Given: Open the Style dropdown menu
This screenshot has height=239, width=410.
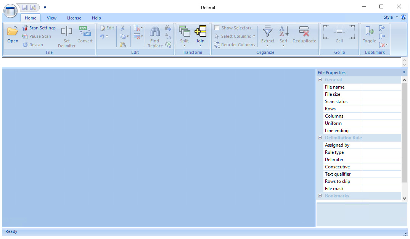Looking at the screenshot, I should click(x=391, y=17).
